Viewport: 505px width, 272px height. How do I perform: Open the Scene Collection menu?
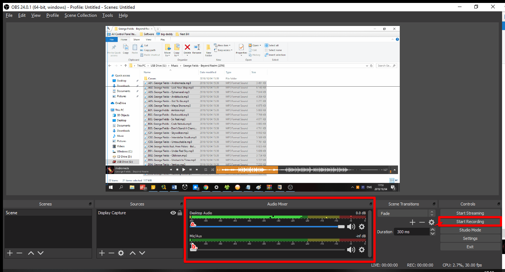(81, 15)
